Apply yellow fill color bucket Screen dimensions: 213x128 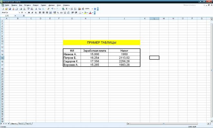(x=85, y=13)
